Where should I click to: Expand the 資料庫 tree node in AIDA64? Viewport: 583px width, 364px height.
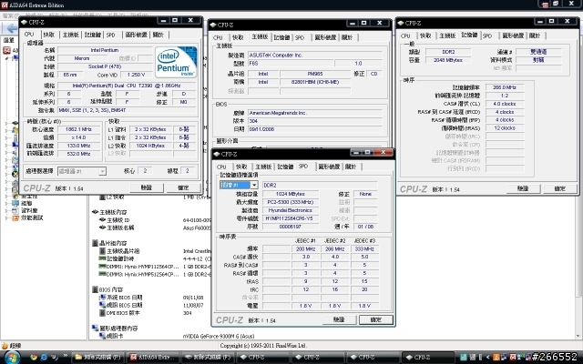click(6, 210)
